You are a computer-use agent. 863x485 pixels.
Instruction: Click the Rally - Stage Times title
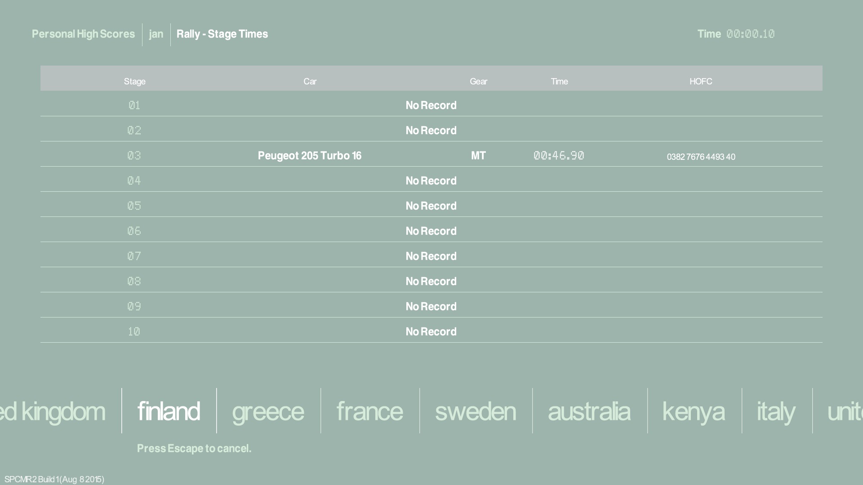(x=222, y=34)
